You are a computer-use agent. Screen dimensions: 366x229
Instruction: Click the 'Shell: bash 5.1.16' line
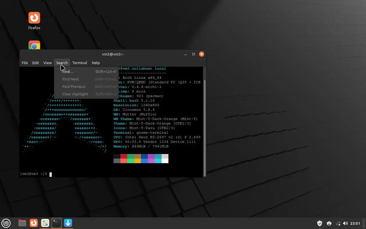click(x=134, y=101)
